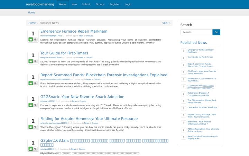Click Home in the gray sub-header bar
The width and height of the screenshot is (249, 156).
click(x=31, y=12)
